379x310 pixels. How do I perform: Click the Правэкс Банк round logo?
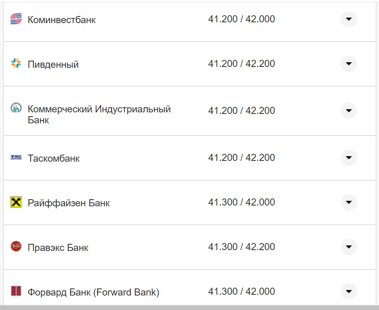click(16, 247)
